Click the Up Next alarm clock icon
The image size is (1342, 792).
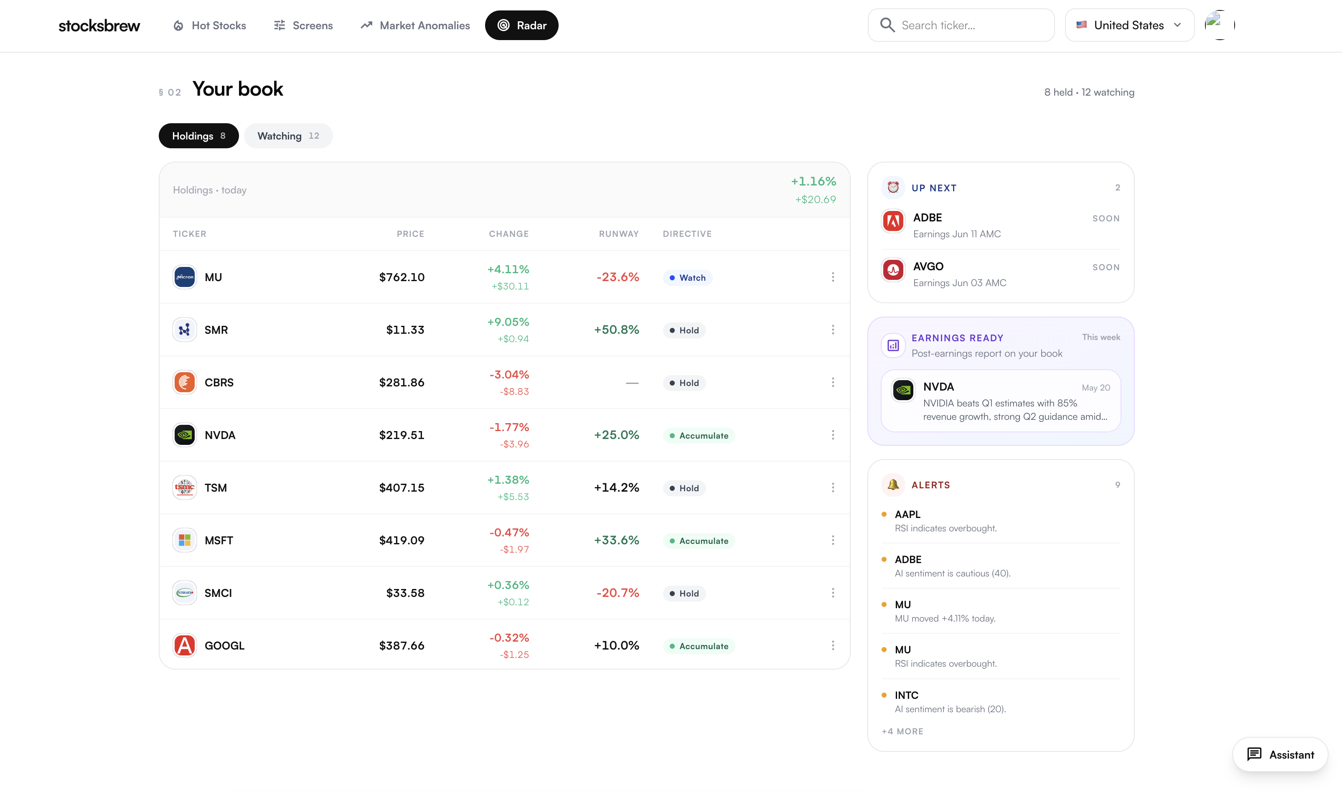(893, 187)
